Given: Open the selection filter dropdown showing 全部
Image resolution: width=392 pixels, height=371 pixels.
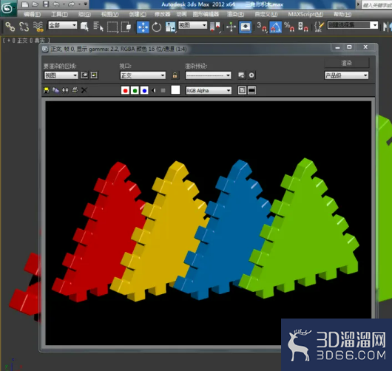Looking at the screenshot, I should pos(63,25).
